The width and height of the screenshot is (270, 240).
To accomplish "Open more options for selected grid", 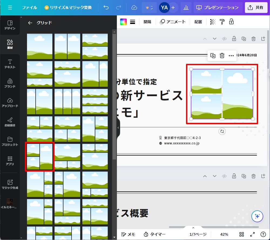I will click(x=231, y=56).
